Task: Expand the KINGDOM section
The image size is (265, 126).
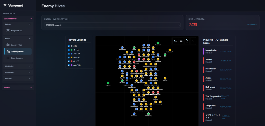Action: [x=18, y=66]
